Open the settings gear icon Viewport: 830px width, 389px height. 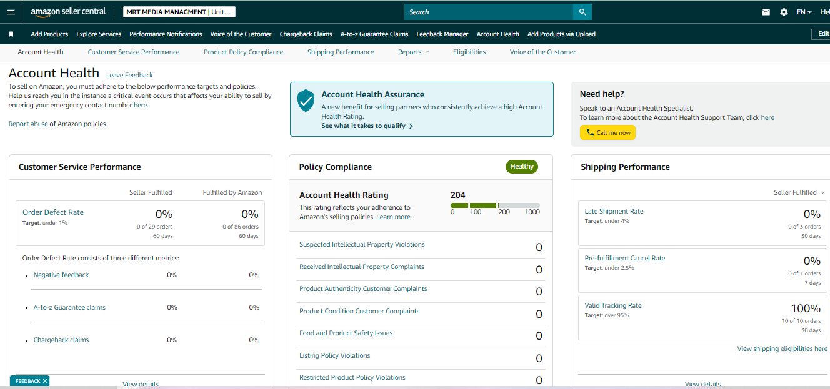coord(784,12)
